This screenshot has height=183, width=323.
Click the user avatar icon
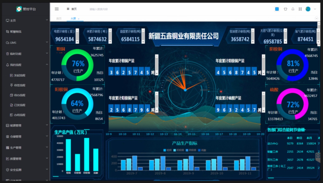click(x=308, y=9)
